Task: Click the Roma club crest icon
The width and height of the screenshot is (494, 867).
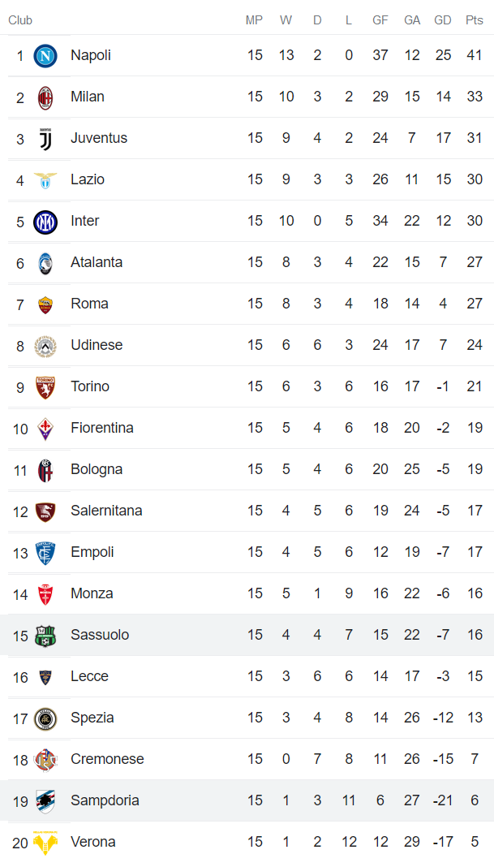Action: click(x=45, y=304)
